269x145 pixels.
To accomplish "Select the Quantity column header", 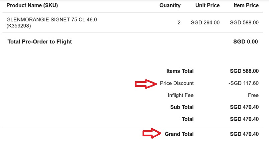I will [x=170, y=5].
